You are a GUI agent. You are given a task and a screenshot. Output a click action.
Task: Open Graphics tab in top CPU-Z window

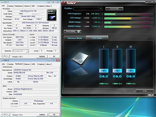click(x=41, y=6)
